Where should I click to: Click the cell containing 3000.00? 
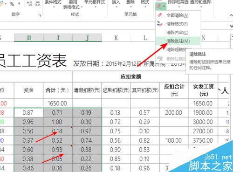pyautogui.click(x=203, y=122)
